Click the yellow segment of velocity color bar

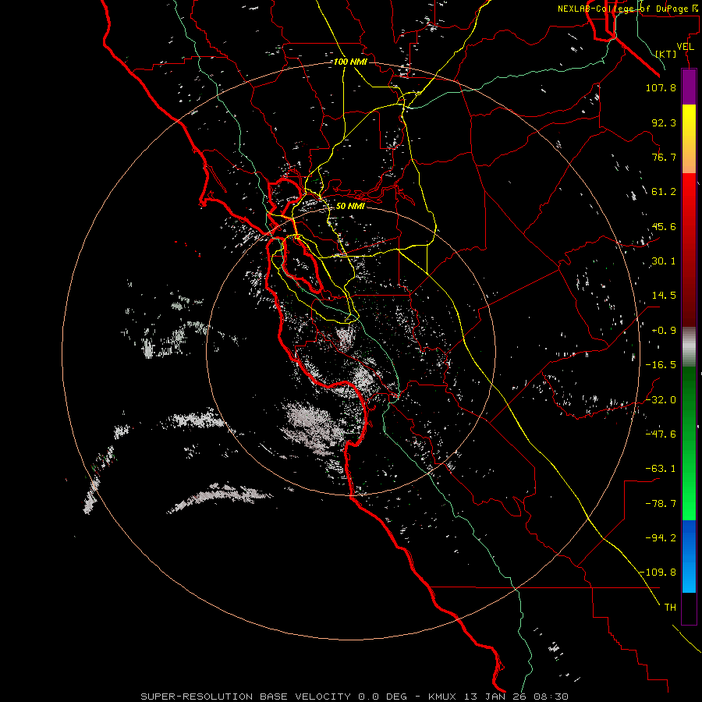pyautogui.click(x=689, y=121)
